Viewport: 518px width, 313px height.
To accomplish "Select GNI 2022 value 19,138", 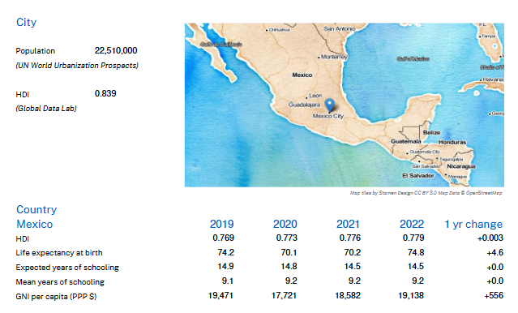I will pyautogui.click(x=411, y=295).
